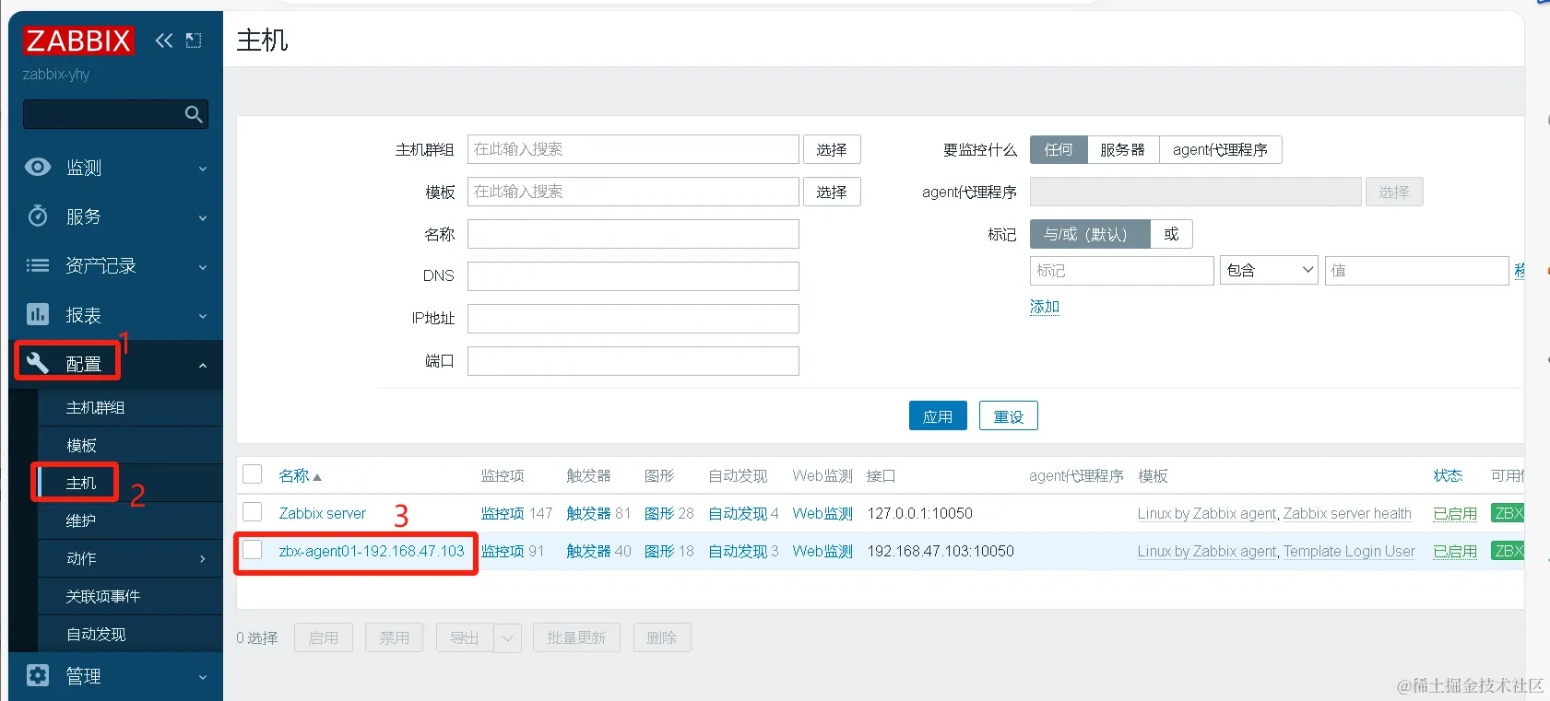Screen dimensions: 1550x701
Task: Select agent代理程序 monitoring option
Action: tap(1220, 149)
